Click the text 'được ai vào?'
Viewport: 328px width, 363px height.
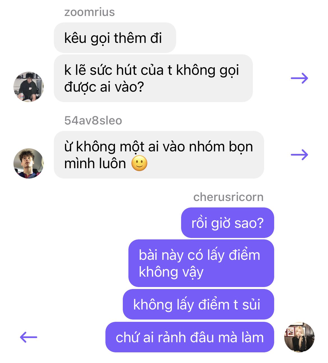tap(104, 87)
